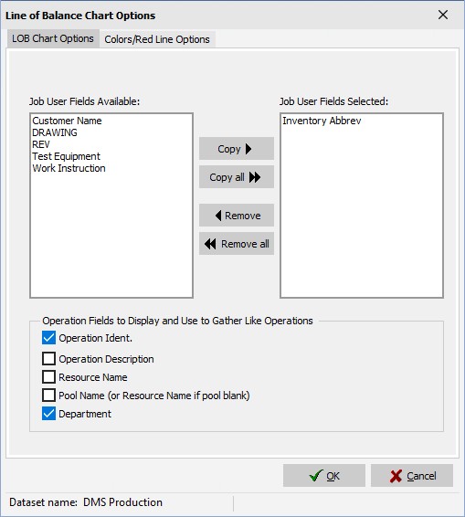465x517 pixels.
Task: Click the Copy button with right arrow
Action: coord(236,149)
